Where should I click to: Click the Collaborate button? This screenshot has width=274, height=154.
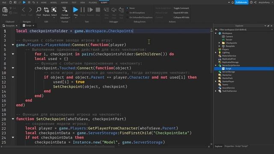tap(241, 3)
